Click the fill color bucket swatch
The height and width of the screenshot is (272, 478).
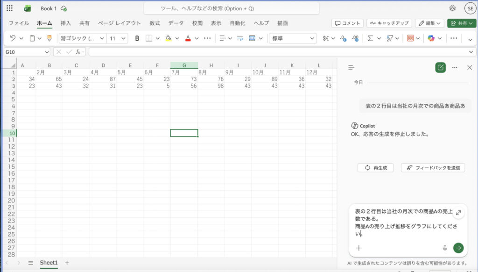pos(168,38)
